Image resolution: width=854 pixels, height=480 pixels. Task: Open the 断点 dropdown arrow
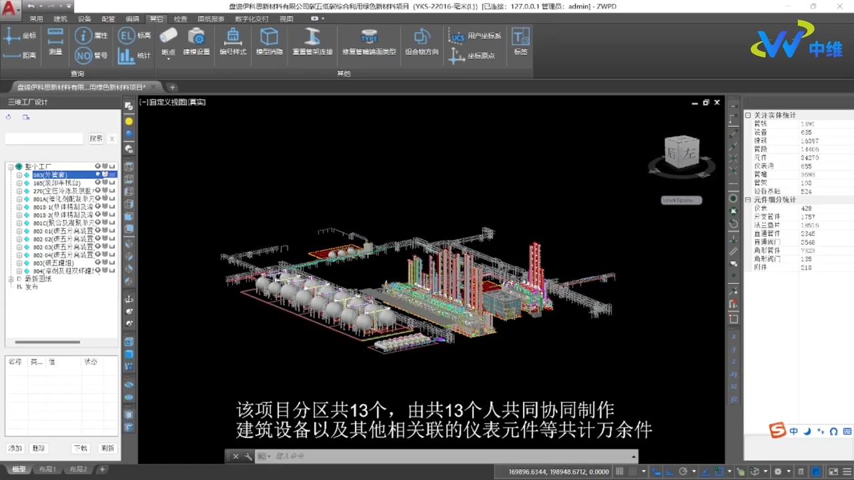pos(168,59)
